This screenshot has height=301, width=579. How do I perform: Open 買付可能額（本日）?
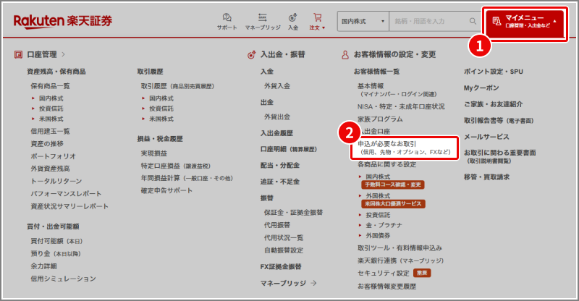57,241
